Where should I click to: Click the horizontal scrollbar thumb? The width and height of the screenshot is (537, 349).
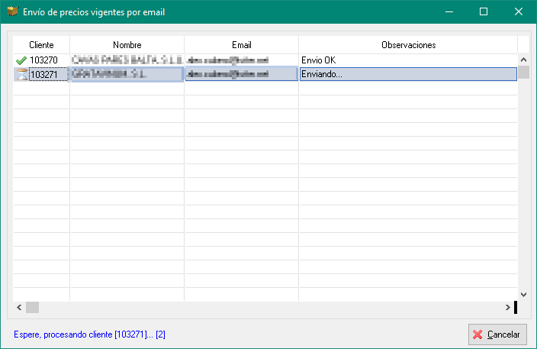(32, 307)
